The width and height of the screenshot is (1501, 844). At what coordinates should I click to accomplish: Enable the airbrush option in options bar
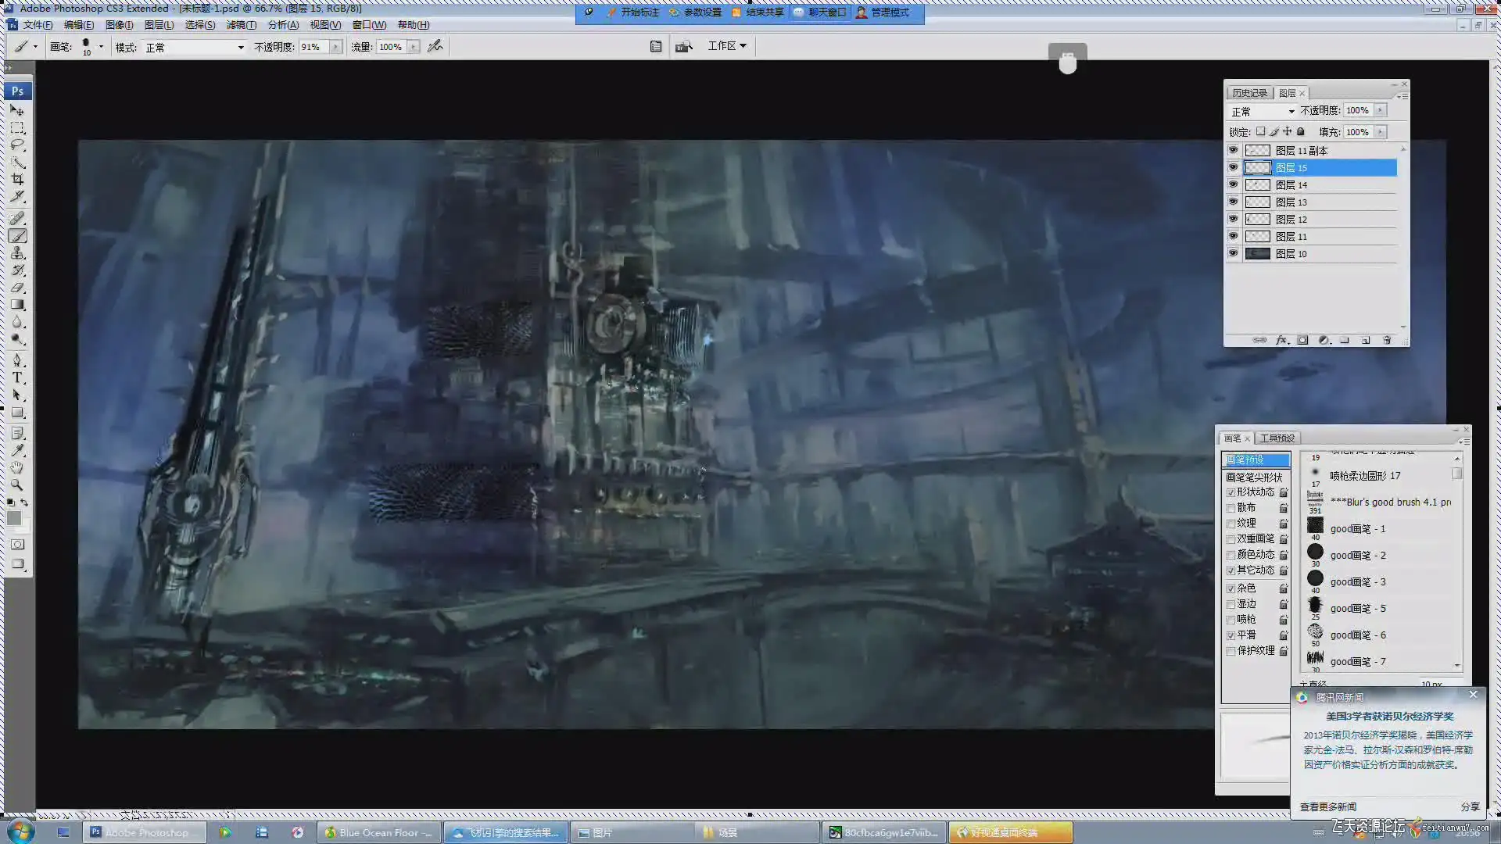435,46
